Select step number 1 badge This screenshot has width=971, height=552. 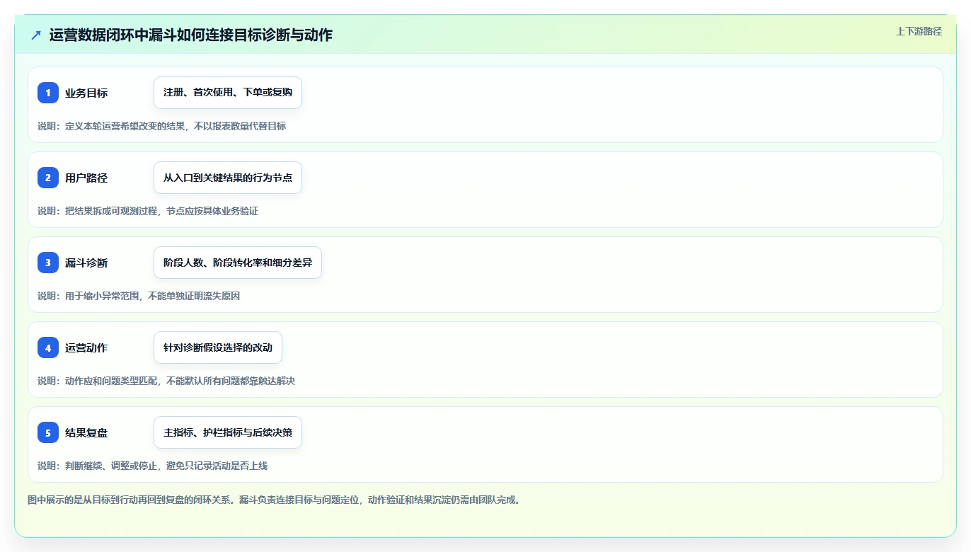tap(48, 93)
